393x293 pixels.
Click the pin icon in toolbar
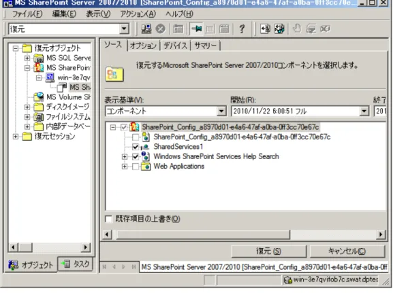coord(196,29)
